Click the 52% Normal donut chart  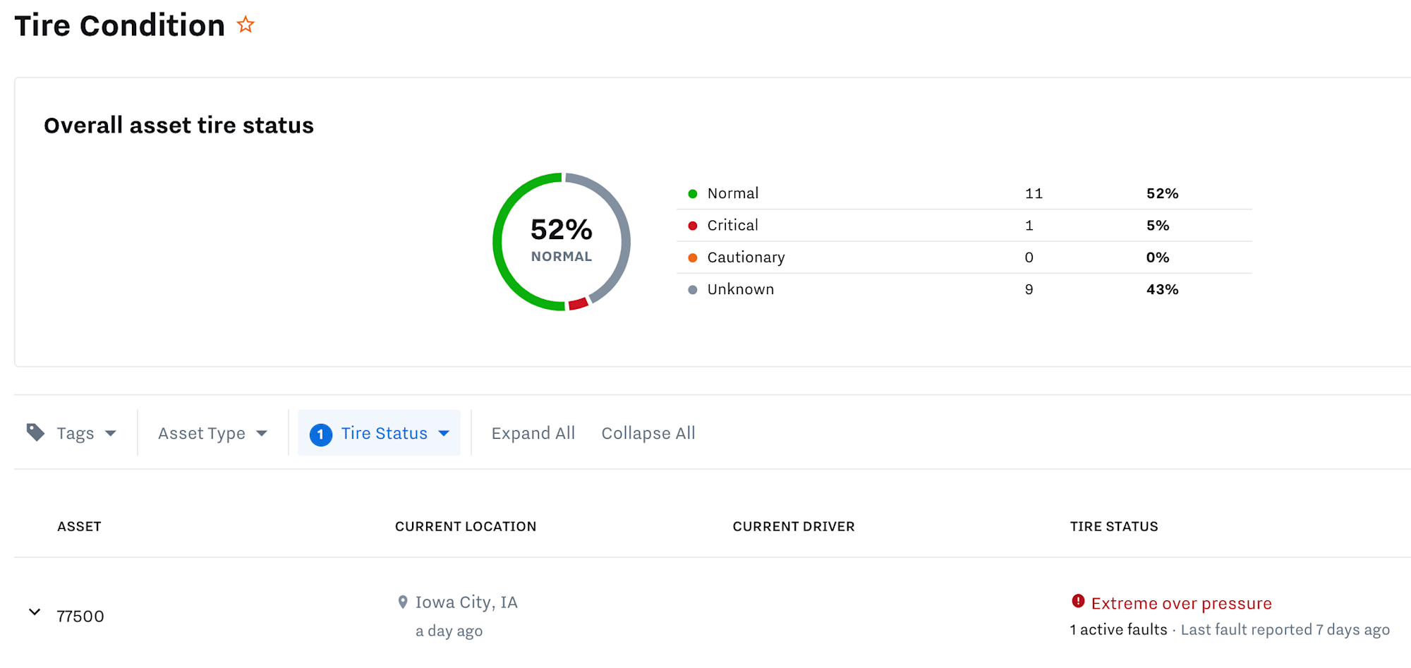pos(562,242)
